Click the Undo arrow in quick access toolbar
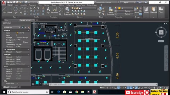The height and width of the screenshot is (95, 170). click(x=29, y=2)
